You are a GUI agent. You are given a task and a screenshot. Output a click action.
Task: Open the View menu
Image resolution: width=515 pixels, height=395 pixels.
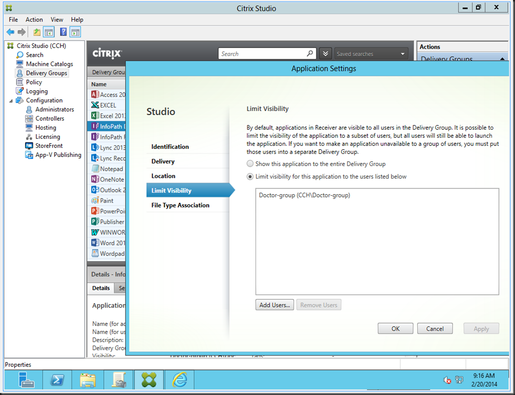57,20
